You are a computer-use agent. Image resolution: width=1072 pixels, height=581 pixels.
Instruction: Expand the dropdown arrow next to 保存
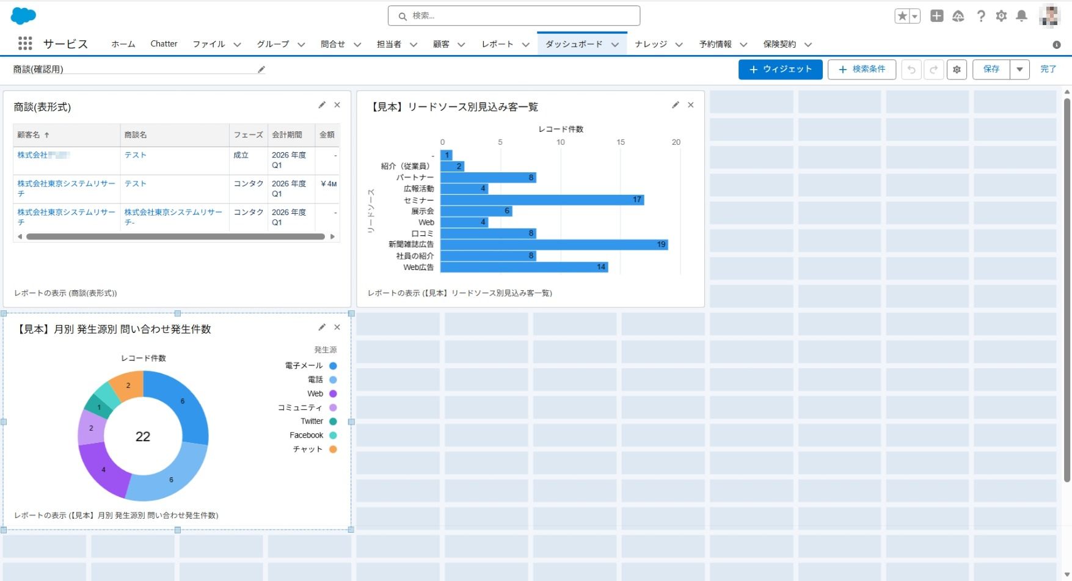coord(1019,70)
